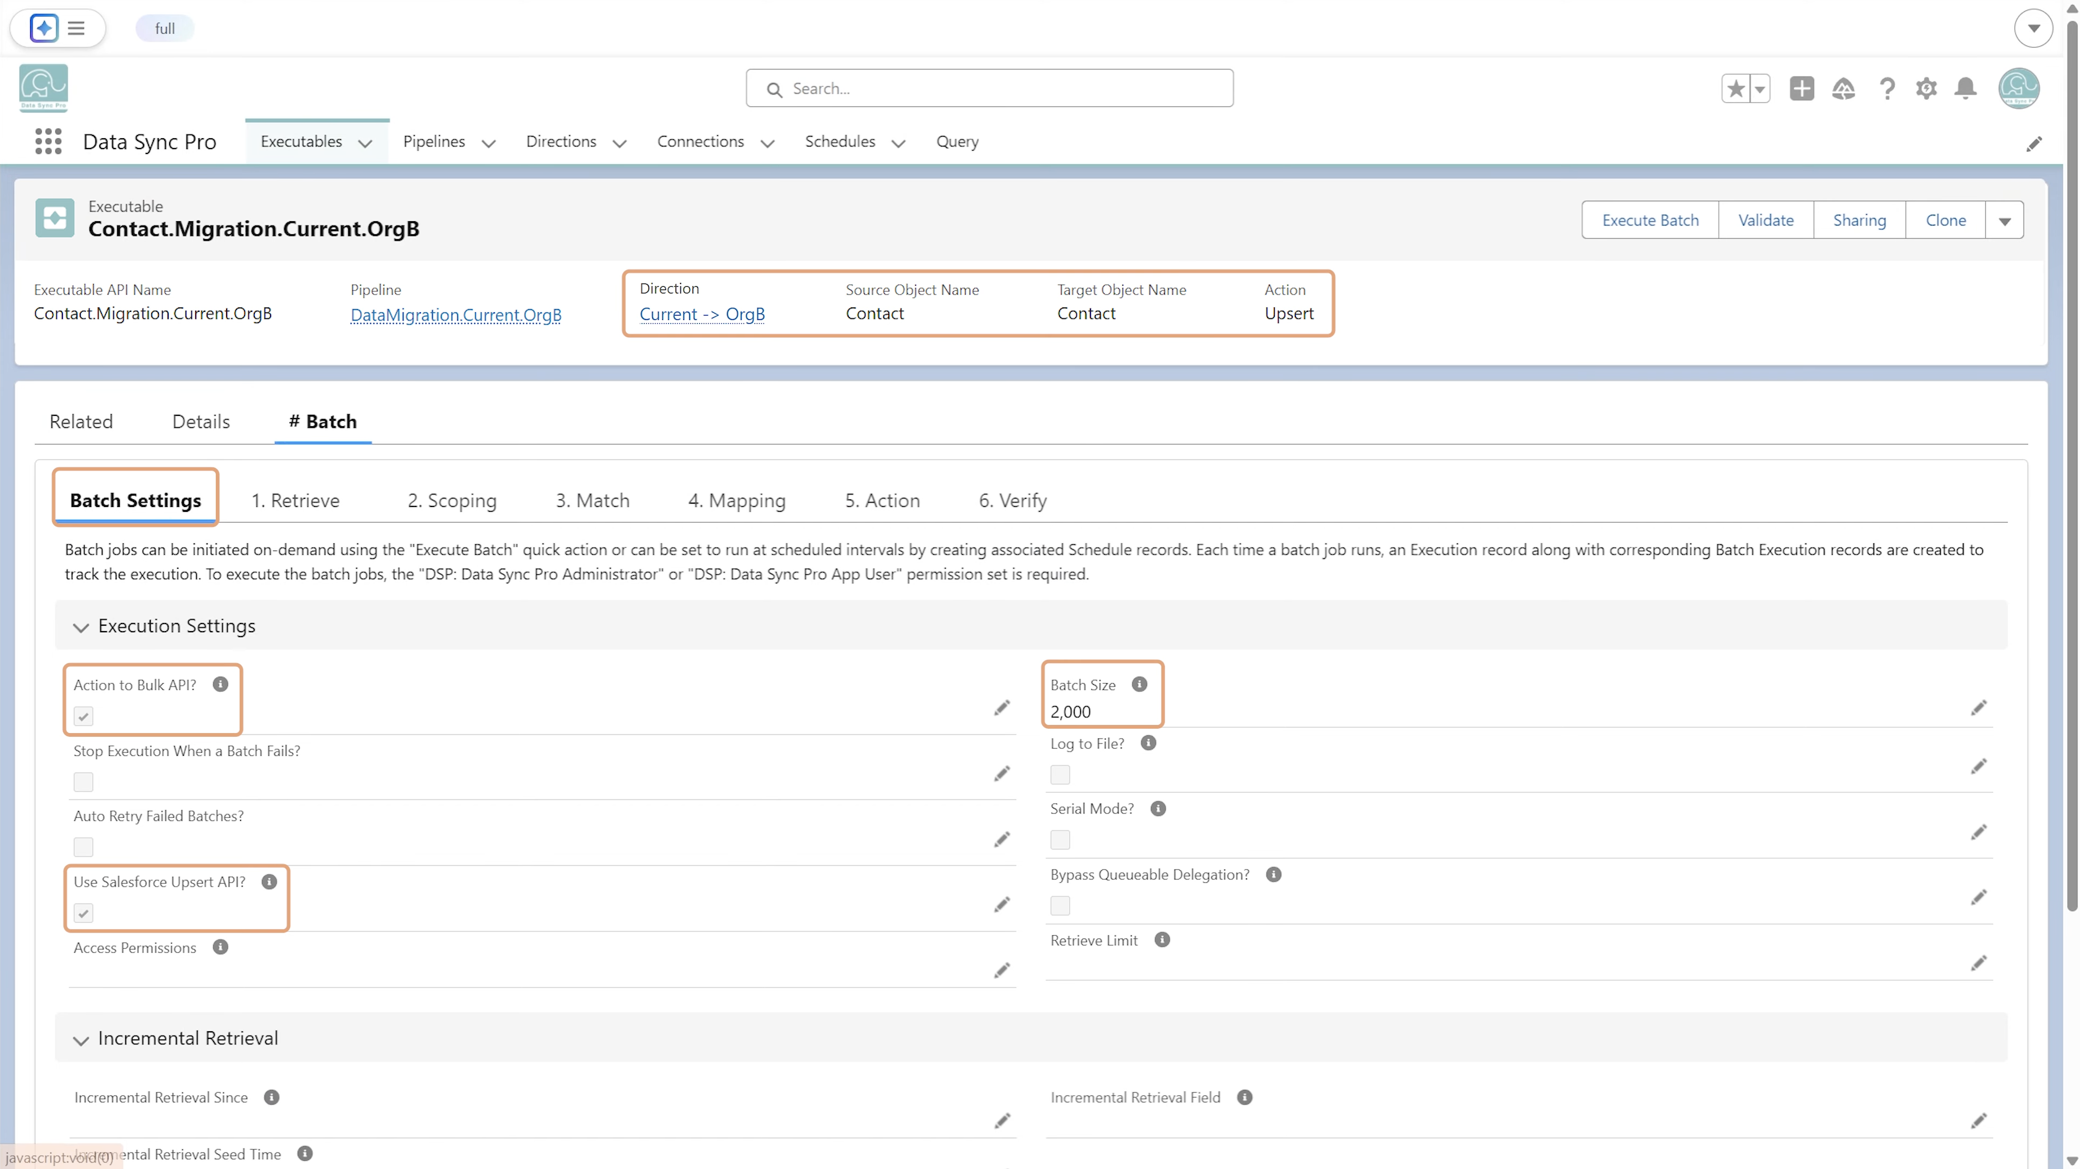Show info tooltip for Batch Size
Screen dimensions: 2080x1169
click(x=1139, y=684)
